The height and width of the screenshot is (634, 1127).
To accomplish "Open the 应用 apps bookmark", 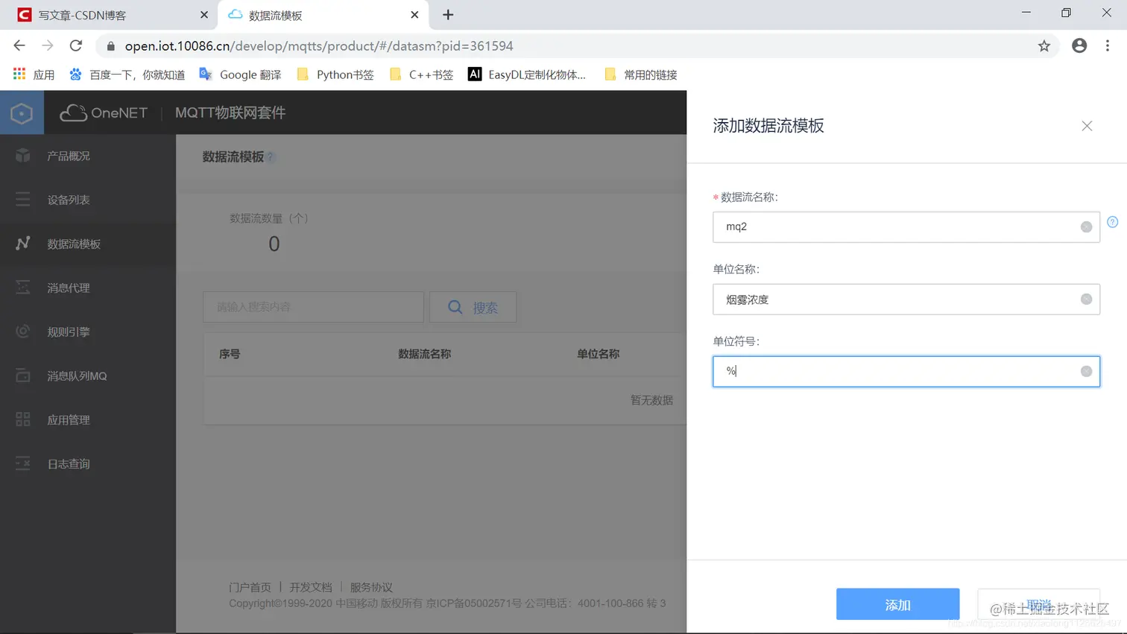I will [x=34, y=75].
